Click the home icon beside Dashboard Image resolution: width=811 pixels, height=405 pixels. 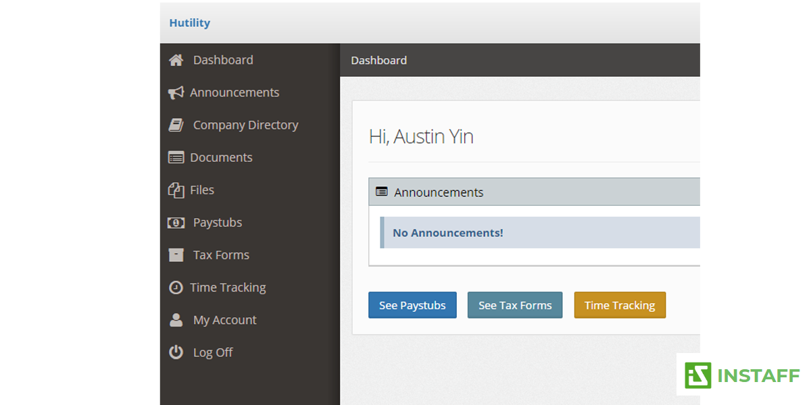click(176, 60)
